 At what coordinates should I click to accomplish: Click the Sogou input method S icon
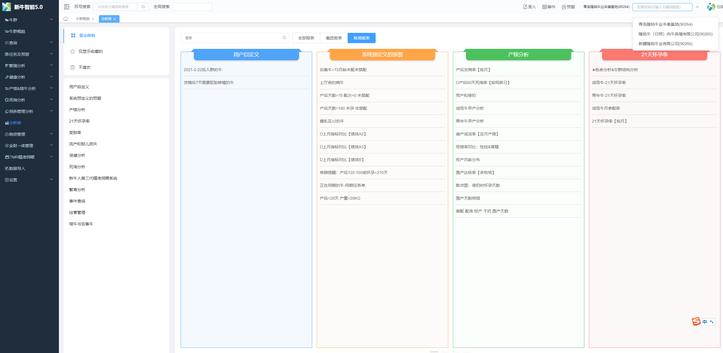(x=696, y=322)
